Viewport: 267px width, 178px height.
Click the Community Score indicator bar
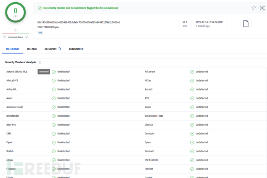[x=15, y=33]
